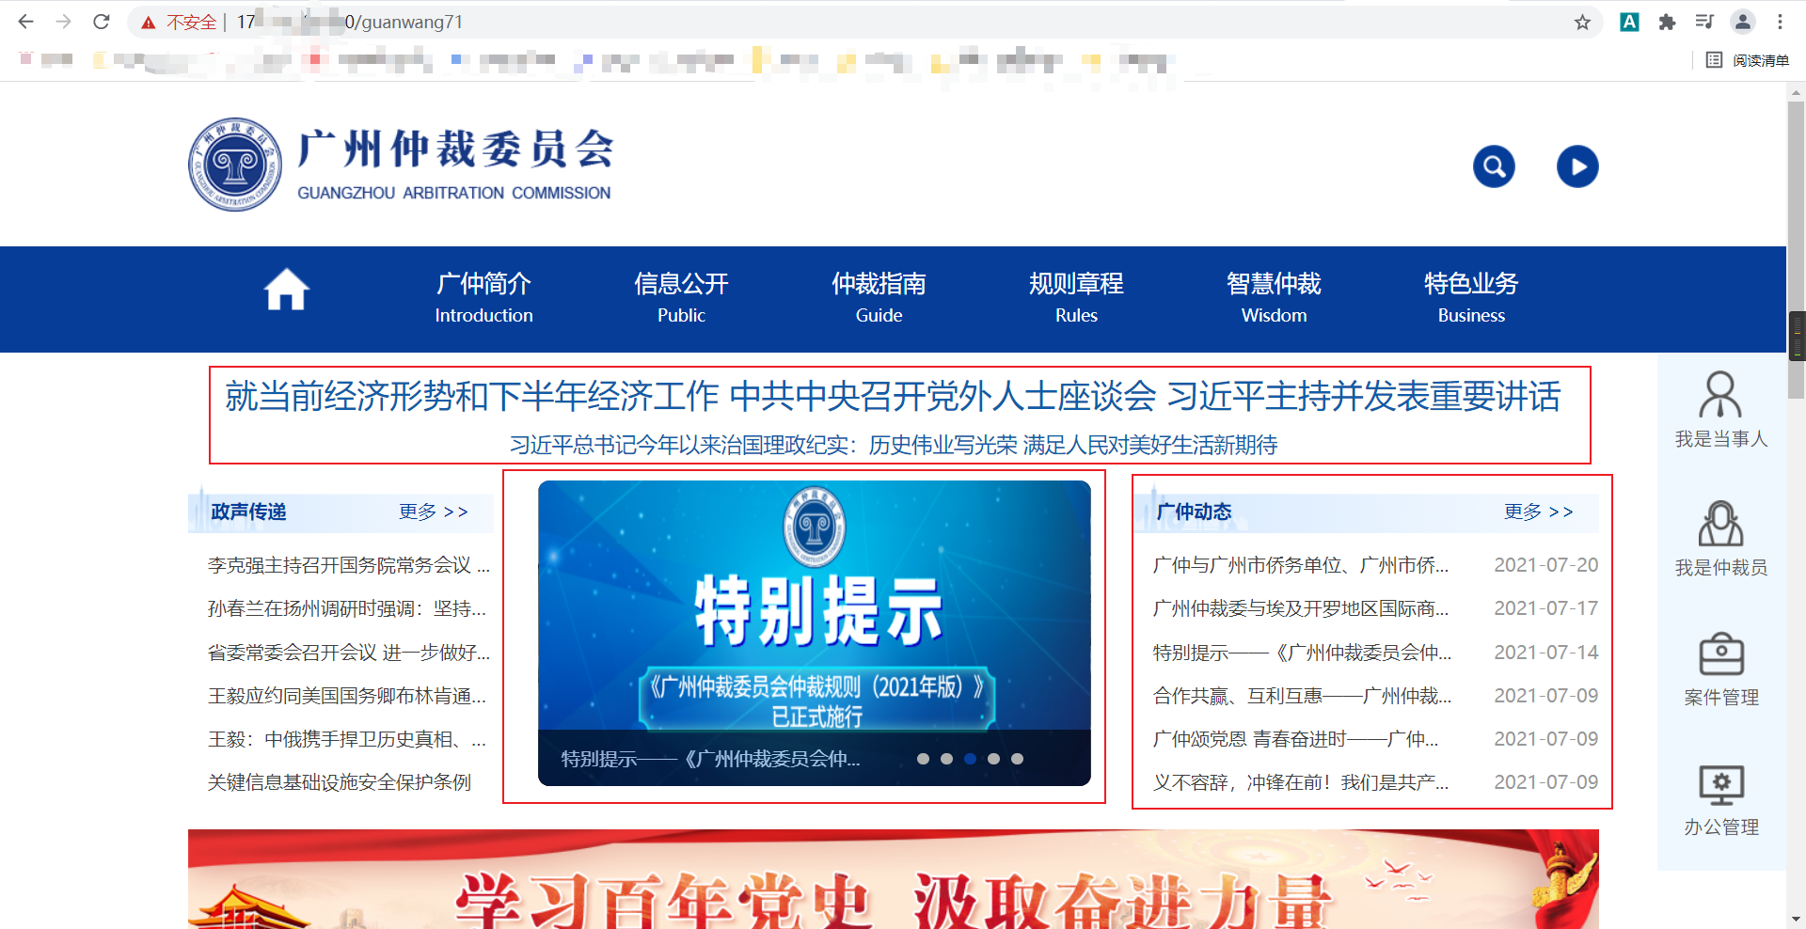Click the Guangzhou Arbitration Commission logo
The image size is (1806, 929).
point(401,165)
